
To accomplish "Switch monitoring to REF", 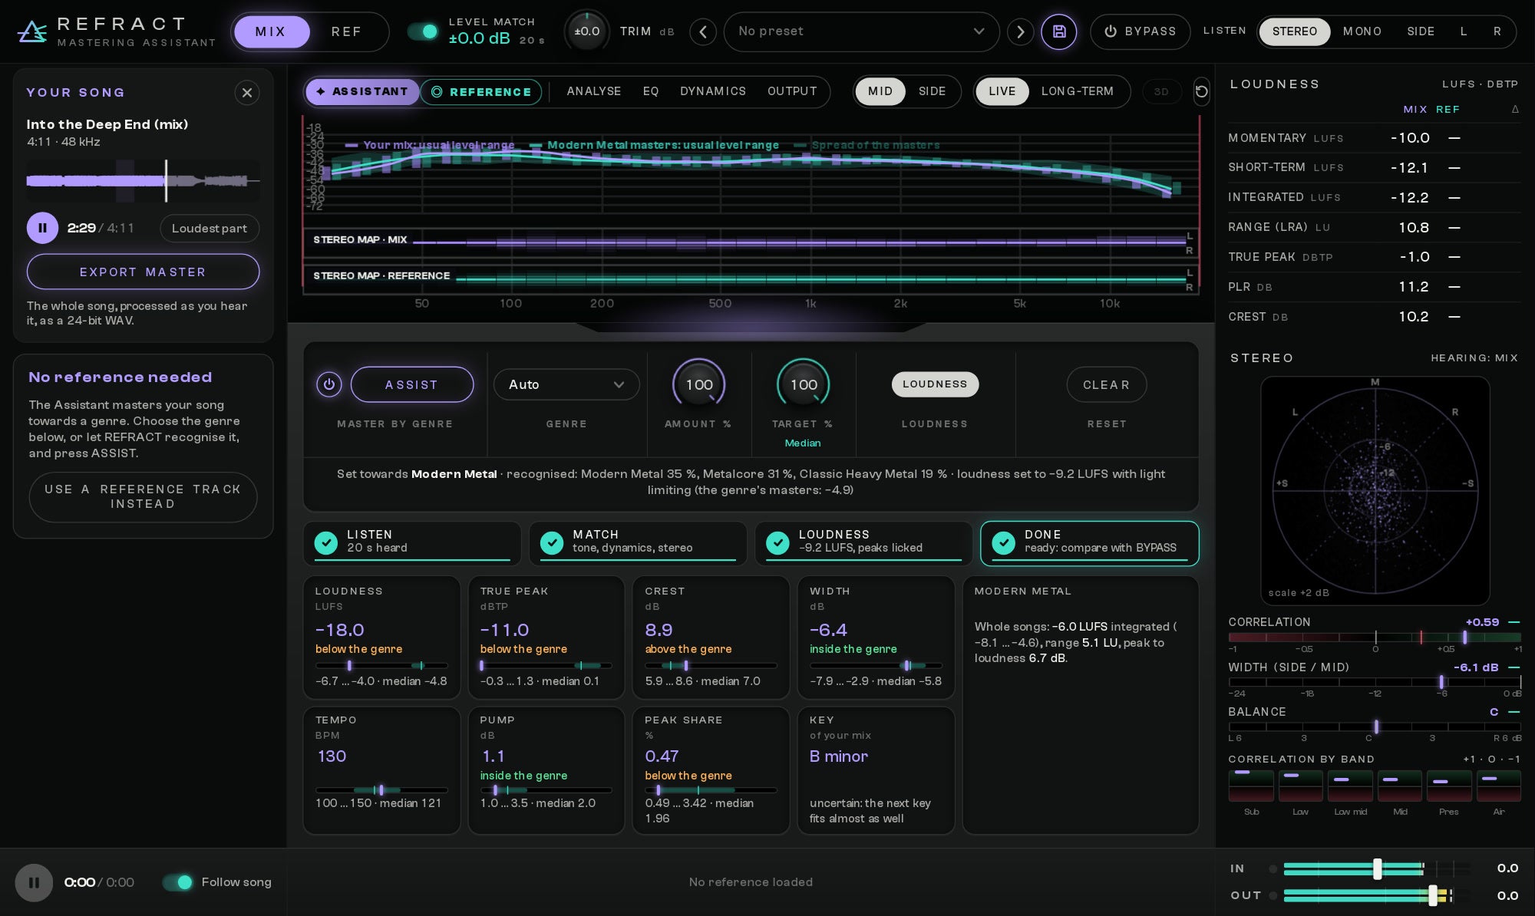I will (346, 31).
